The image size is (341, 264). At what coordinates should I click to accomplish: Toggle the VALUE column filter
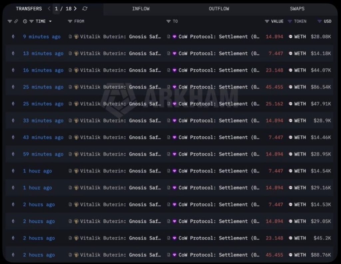(x=267, y=21)
